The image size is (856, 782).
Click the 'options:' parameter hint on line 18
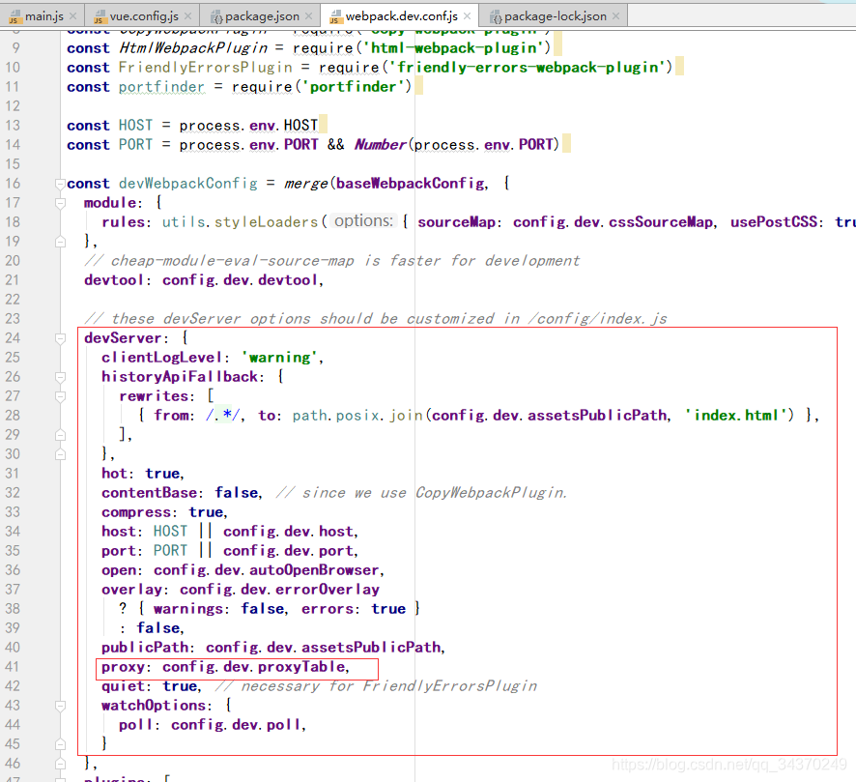coord(363,221)
